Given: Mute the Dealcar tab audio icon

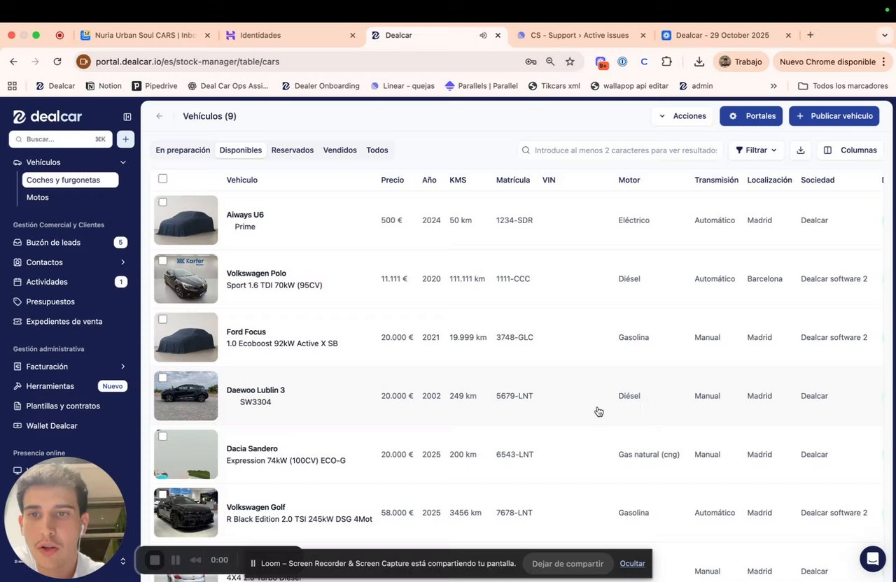Looking at the screenshot, I should coord(483,35).
